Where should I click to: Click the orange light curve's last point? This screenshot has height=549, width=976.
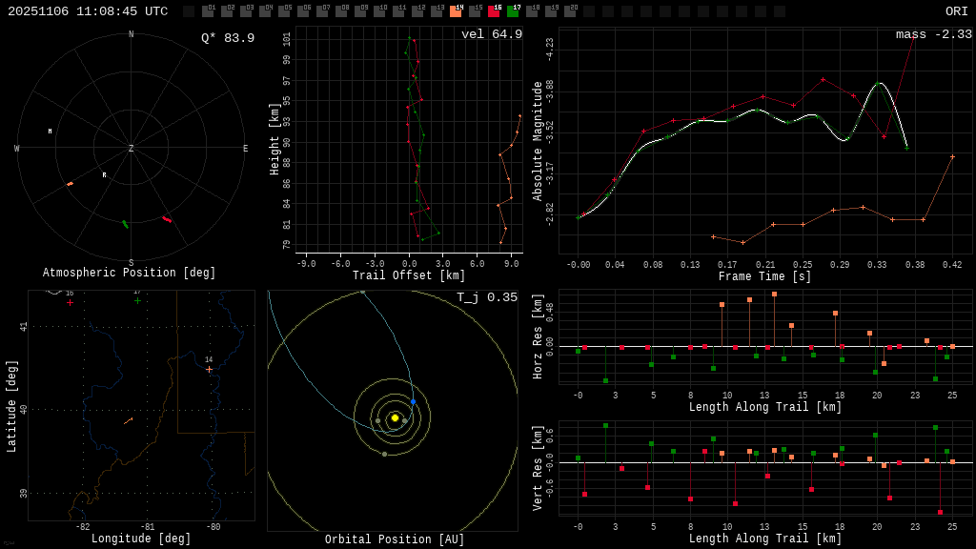952,157
